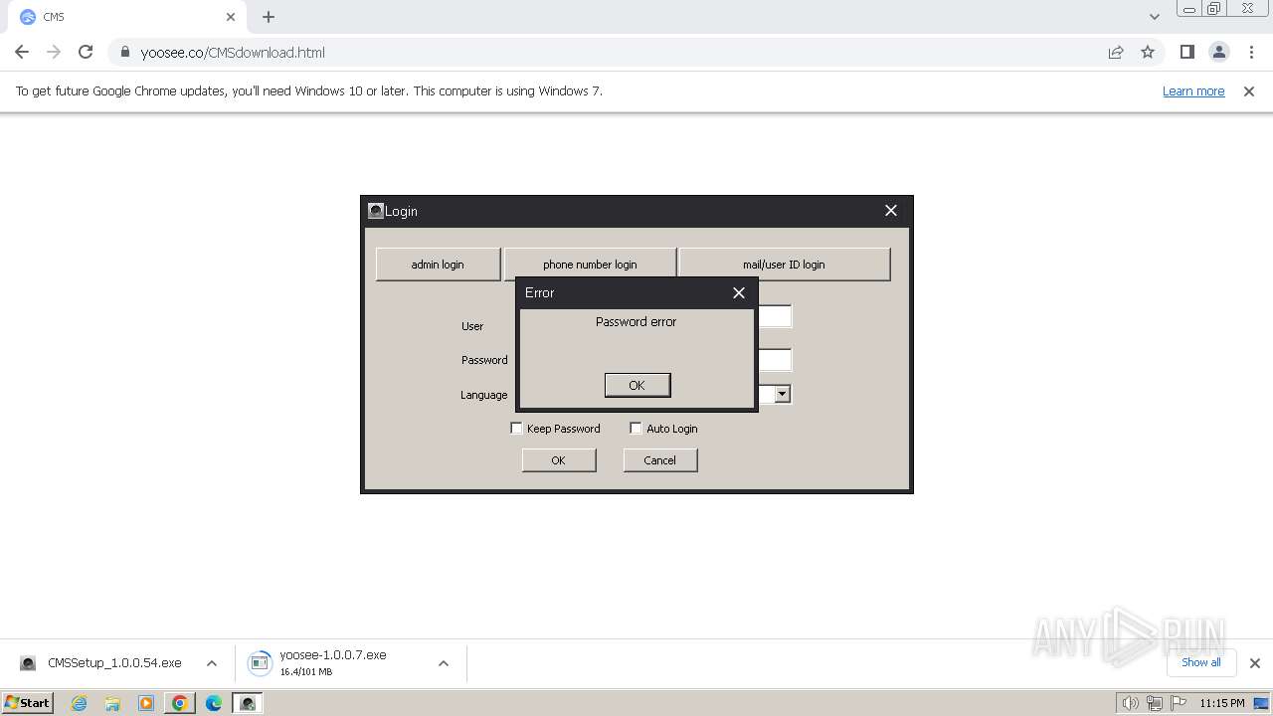Switch to admin login
Viewport: 1273px width, 716px height.
point(438,265)
